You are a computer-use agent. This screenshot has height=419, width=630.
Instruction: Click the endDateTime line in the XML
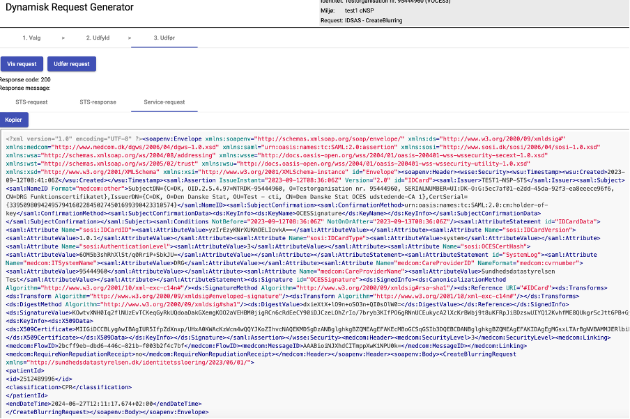103,403
